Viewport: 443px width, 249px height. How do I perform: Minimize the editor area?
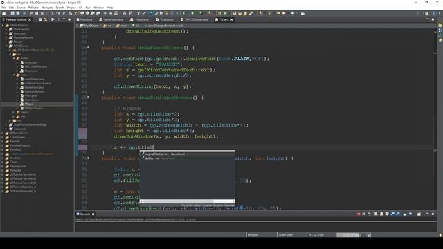427,19
